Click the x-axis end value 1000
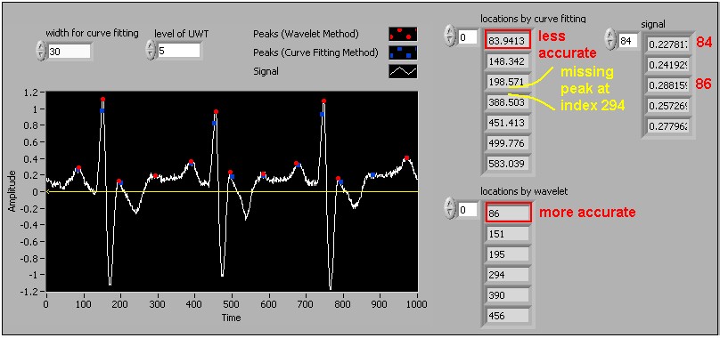 417,304
